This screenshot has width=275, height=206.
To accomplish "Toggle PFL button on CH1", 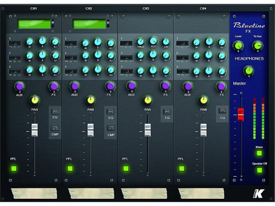I will point(14,169).
